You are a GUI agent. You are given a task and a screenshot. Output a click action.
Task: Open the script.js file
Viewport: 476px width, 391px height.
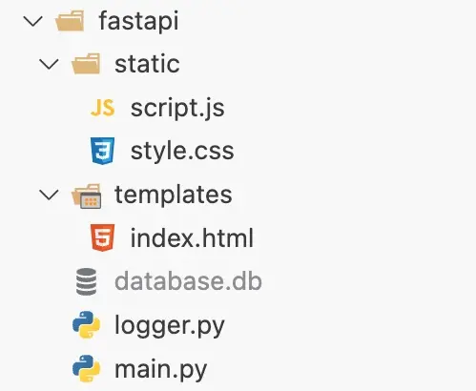[177, 109]
